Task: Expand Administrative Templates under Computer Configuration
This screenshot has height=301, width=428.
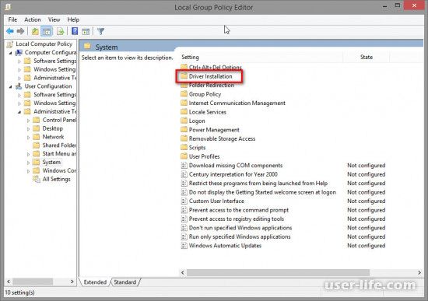Action: pyautogui.click(x=19, y=78)
